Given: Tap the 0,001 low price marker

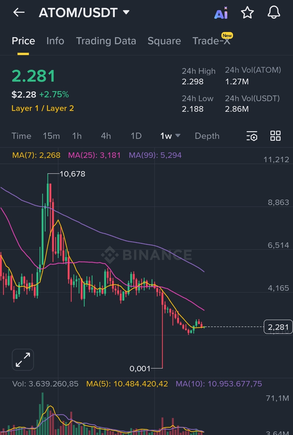Looking at the screenshot, I should [140, 369].
